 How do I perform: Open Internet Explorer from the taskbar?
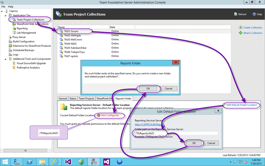pyautogui.click(x=55, y=162)
